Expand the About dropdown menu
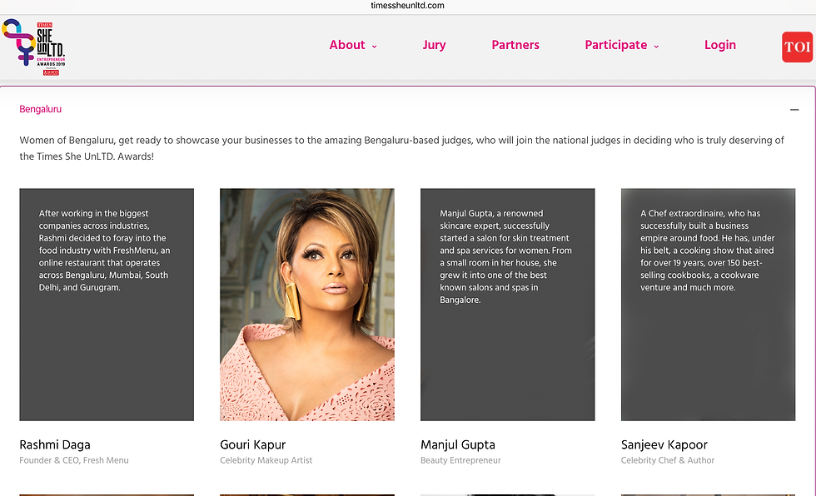Viewport: 816px width, 496px height. [x=353, y=45]
